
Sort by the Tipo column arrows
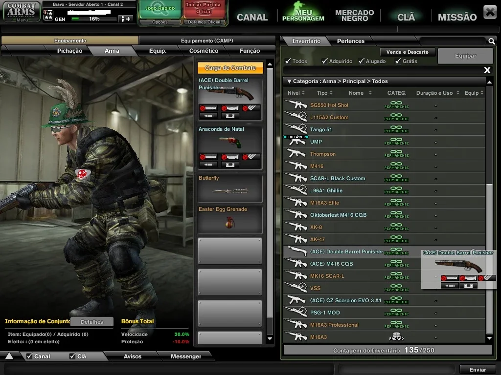pyautogui.click(x=331, y=93)
